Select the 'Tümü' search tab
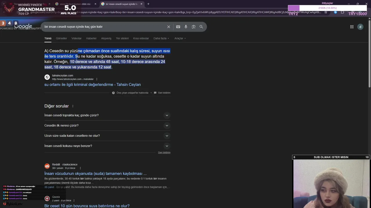The image size is (371, 208). click(x=48, y=38)
